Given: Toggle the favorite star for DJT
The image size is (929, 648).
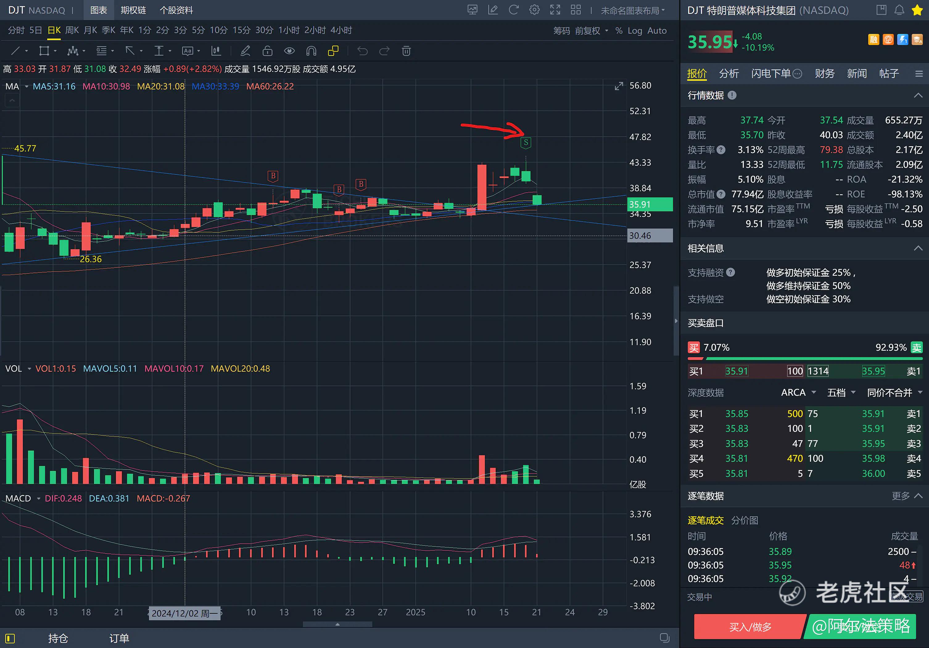Looking at the screenshot, I should (917, 10).
